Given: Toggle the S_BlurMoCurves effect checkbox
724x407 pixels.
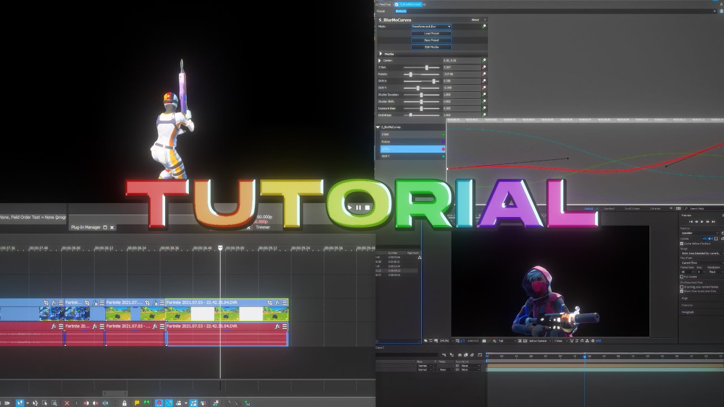Looking at the screenshot, I should tap(397, 5).
